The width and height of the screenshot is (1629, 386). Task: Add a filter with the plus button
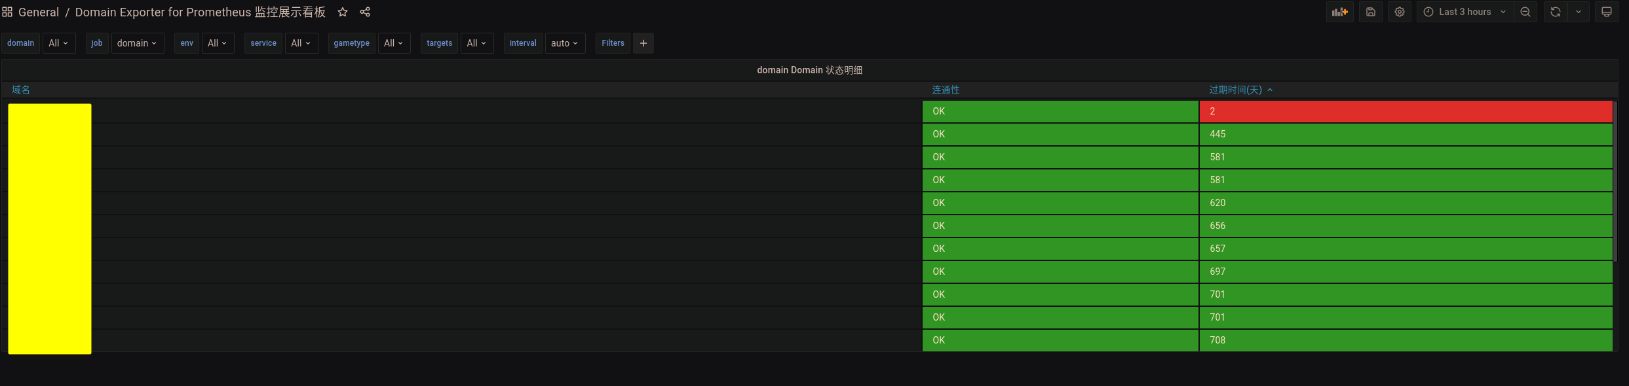(643, 43)
